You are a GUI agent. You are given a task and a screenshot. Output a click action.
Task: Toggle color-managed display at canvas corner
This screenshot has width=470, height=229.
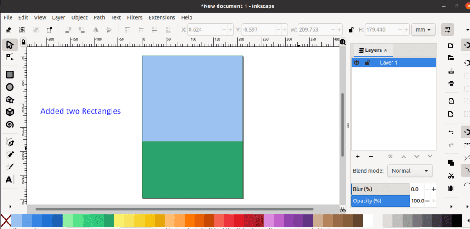(x=342, y=210)
